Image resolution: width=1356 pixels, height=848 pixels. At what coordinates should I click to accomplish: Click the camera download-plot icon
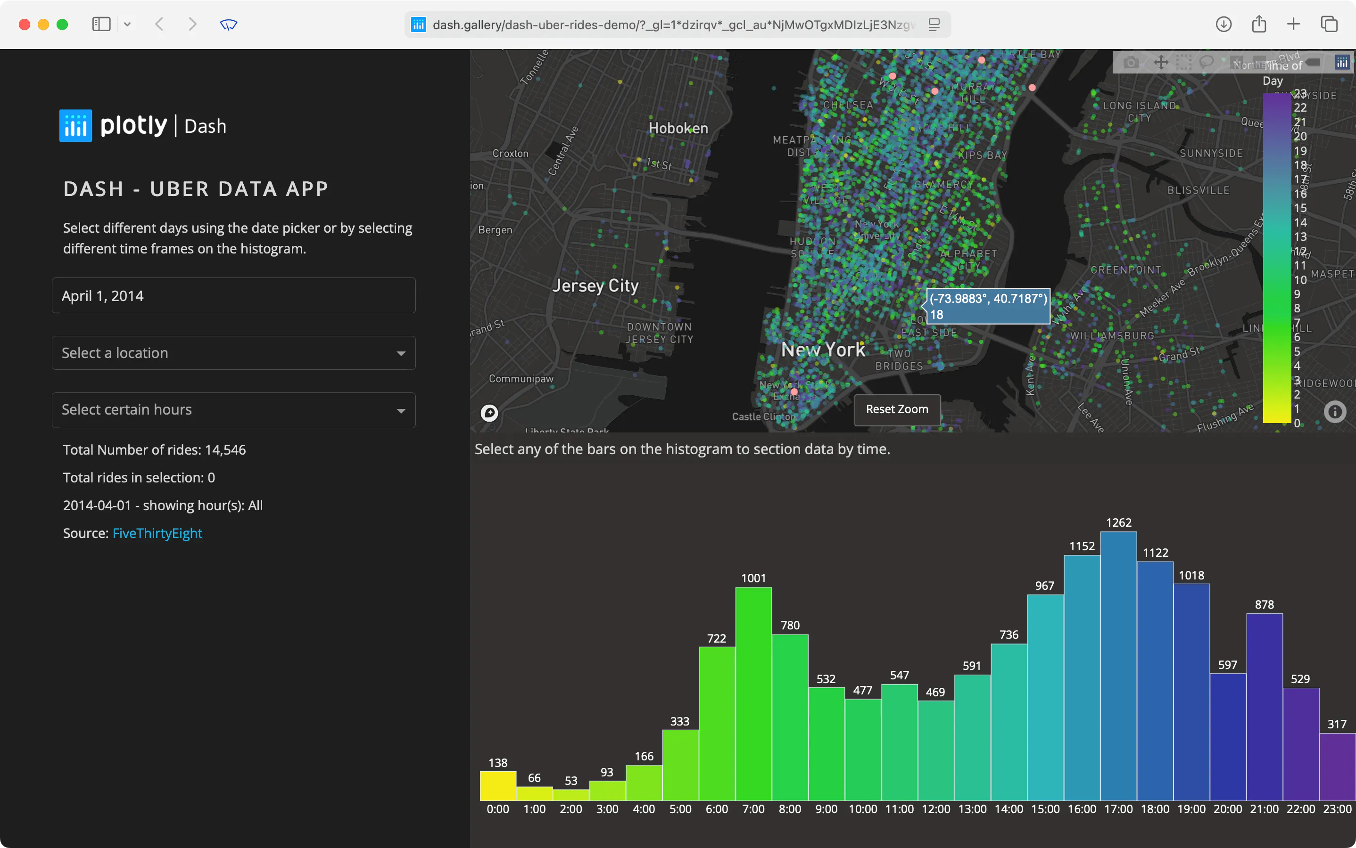point(1131,62)
